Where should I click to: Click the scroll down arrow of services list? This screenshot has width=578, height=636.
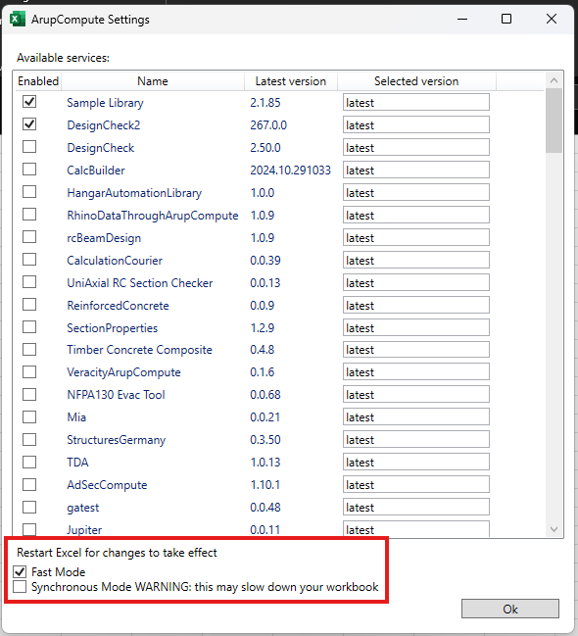click(x=554, y=529)
